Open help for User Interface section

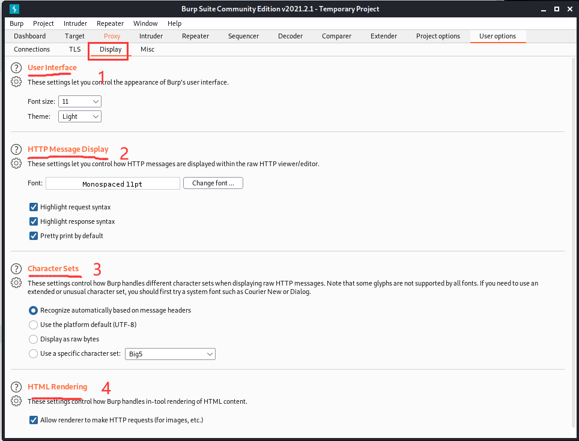[16, 68]
